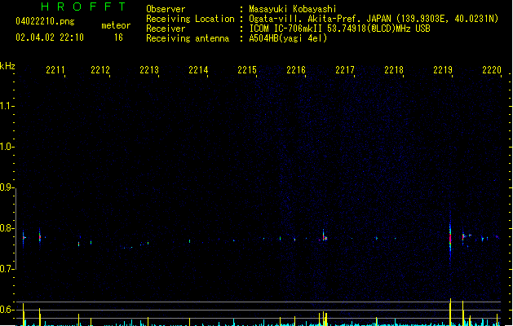Viewport: 513px width, 326px height.
Task: Click the A504HB(yagi 4el) antenna text
Action: click(x=288, y=38)
